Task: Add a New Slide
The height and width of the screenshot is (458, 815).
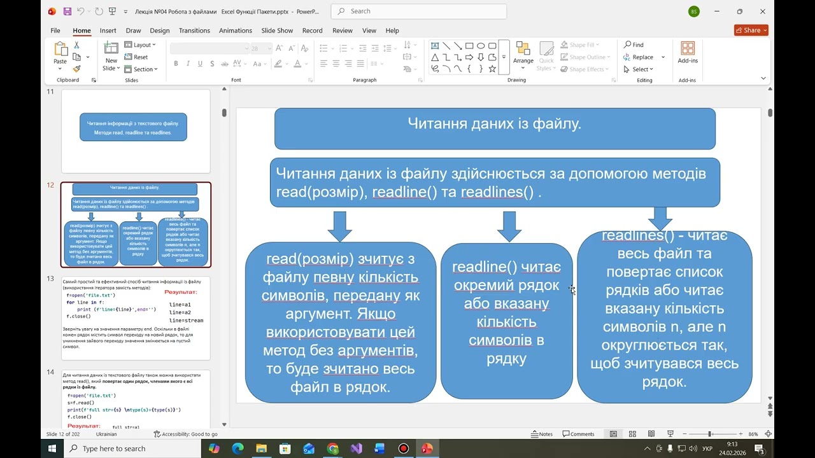Action: (111, 56)
